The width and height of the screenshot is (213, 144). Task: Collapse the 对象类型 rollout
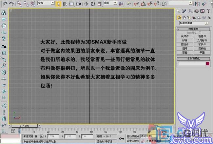tap(193, 29)
